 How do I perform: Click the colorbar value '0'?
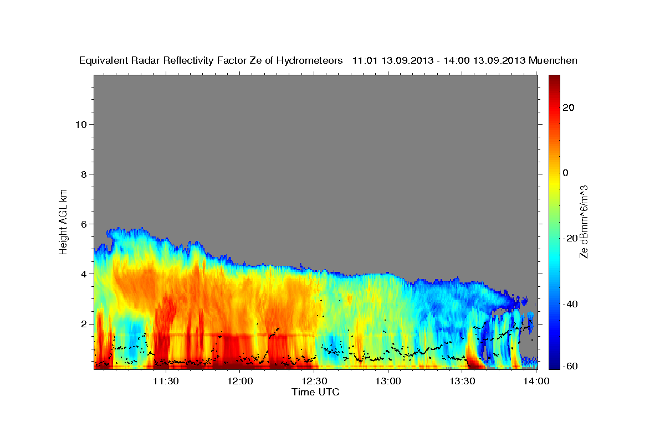click(x=565, y=173)
